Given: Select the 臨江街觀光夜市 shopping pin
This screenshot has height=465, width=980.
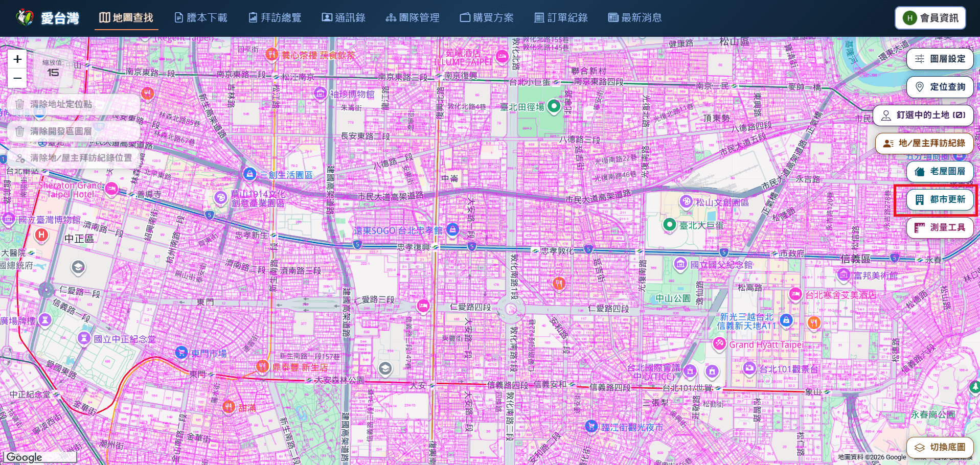Looking at the screenshot, I should point(591,426).
